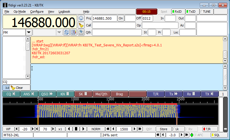Toggle the Lk frequency lock
Viewport: 230px width, 140px height.
pos(178,129)
